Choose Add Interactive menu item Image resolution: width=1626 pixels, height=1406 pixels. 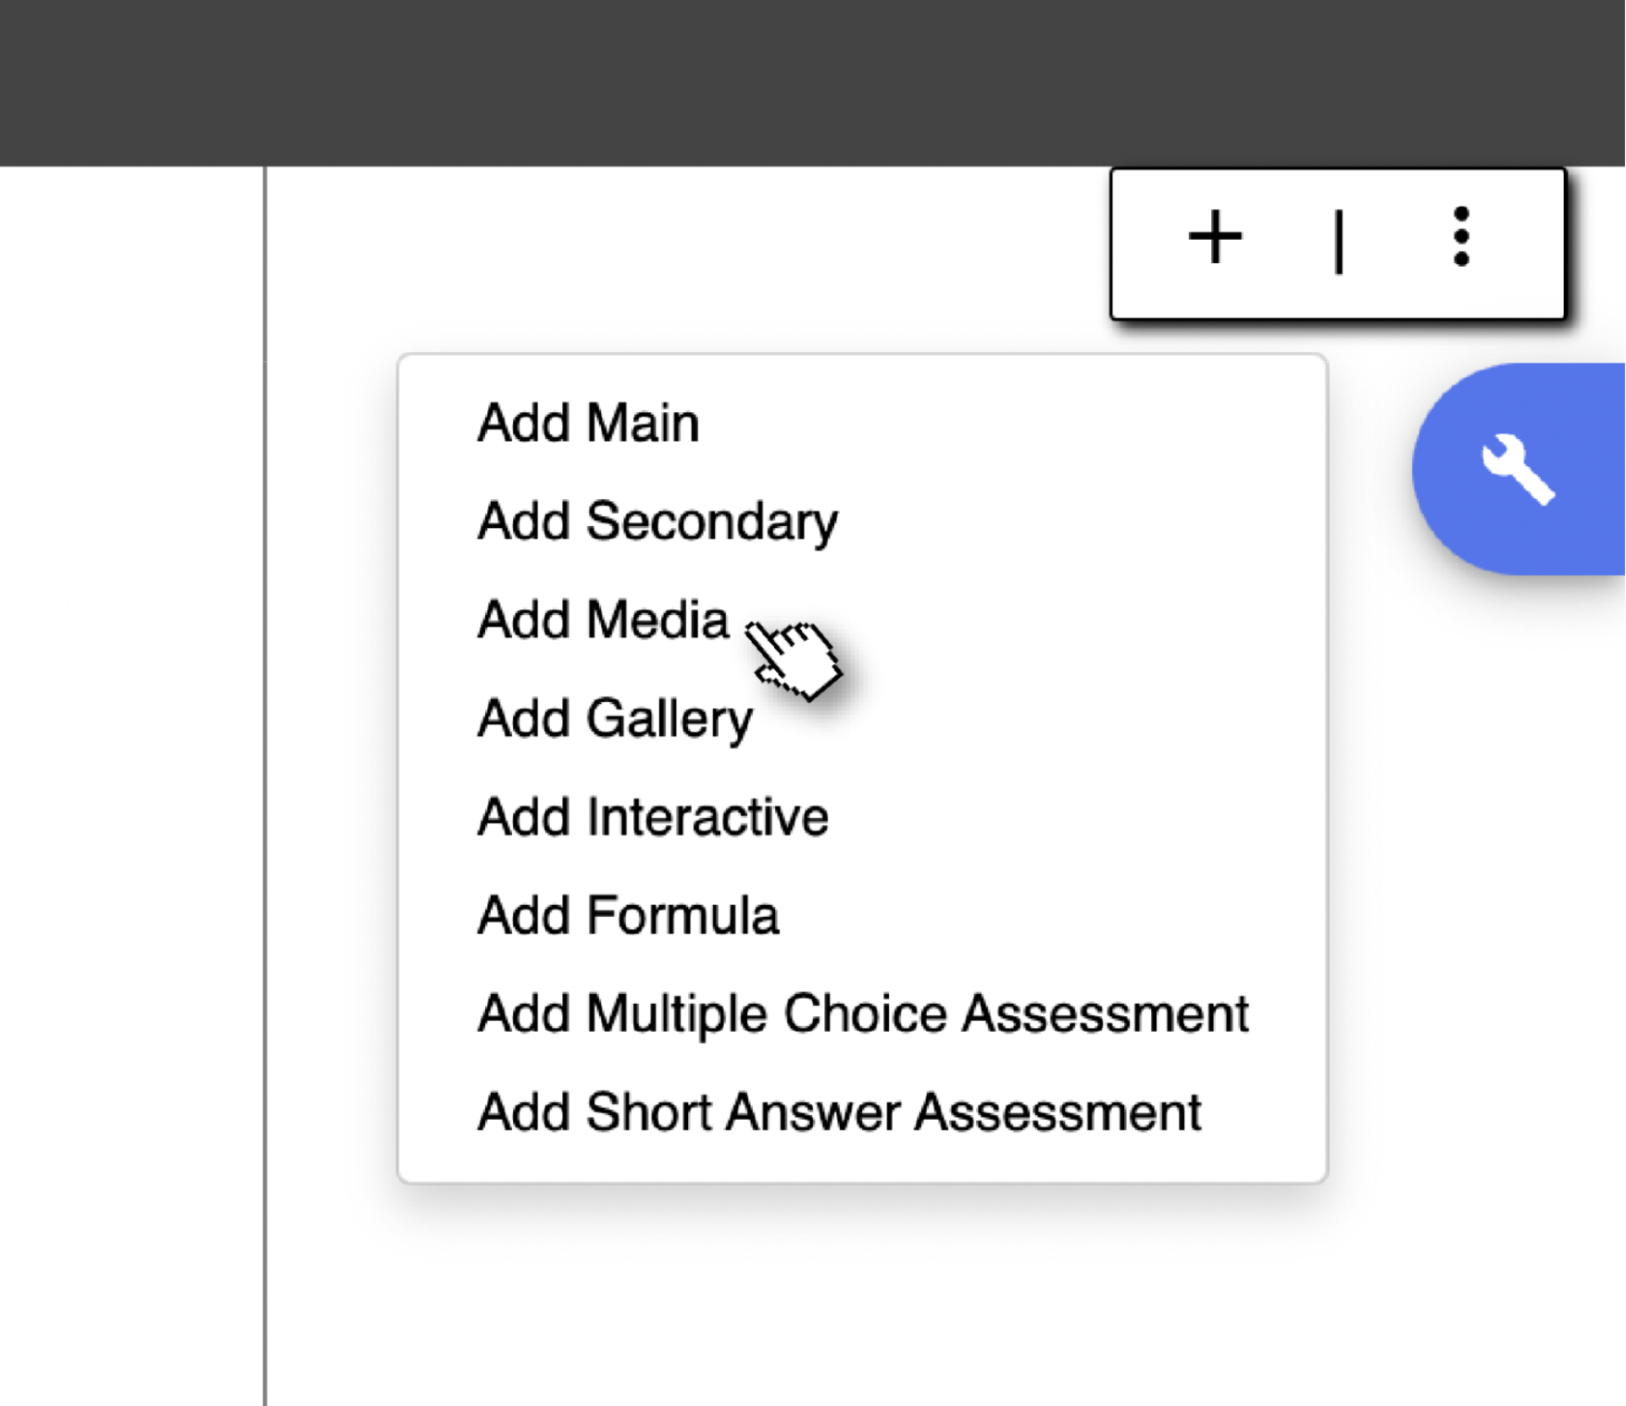pyautogui.click(x=653, y=817)
